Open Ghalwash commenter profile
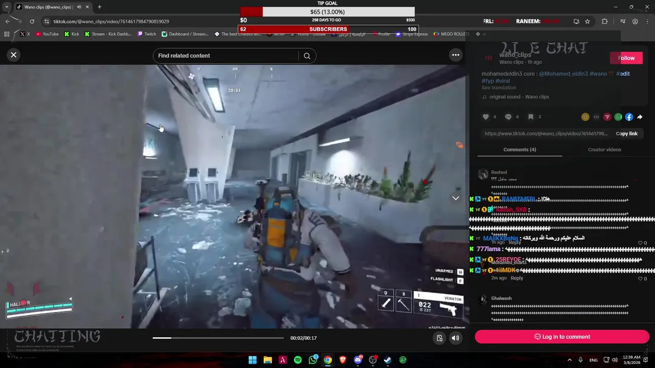This screenshot has height=368, width=655. 501,298
